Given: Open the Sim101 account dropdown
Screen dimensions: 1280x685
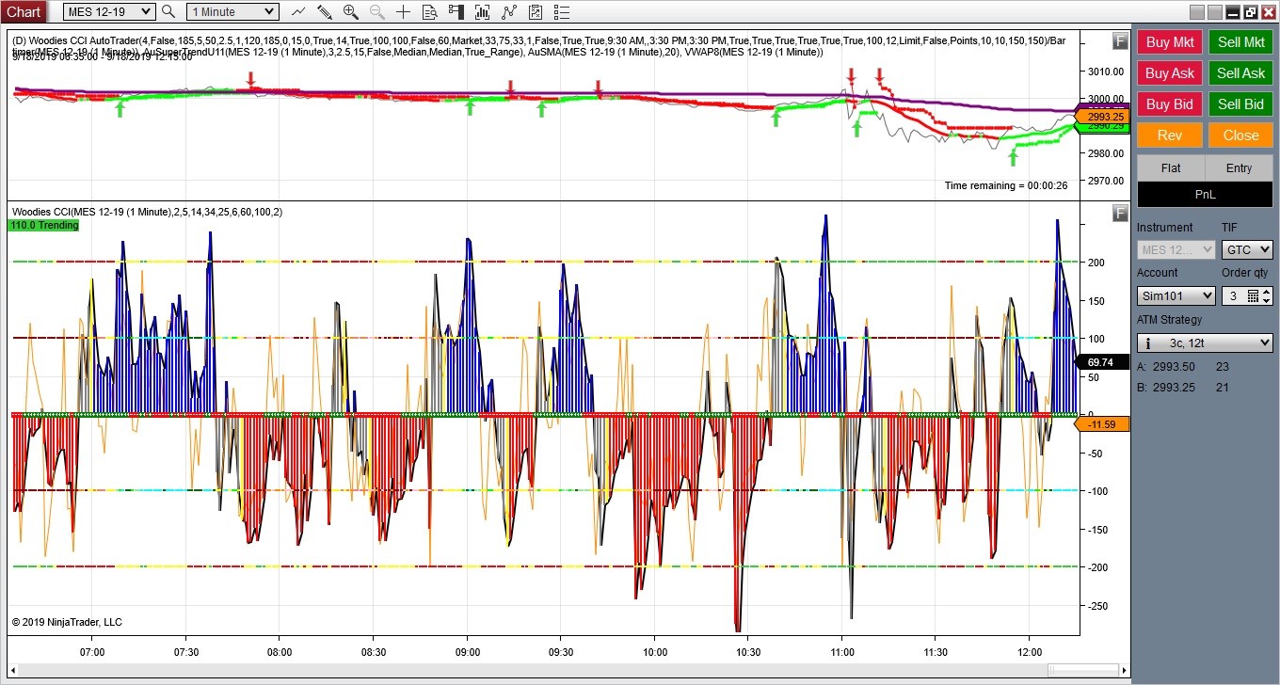Looking at the screenshot, I should click(1175, 295).
